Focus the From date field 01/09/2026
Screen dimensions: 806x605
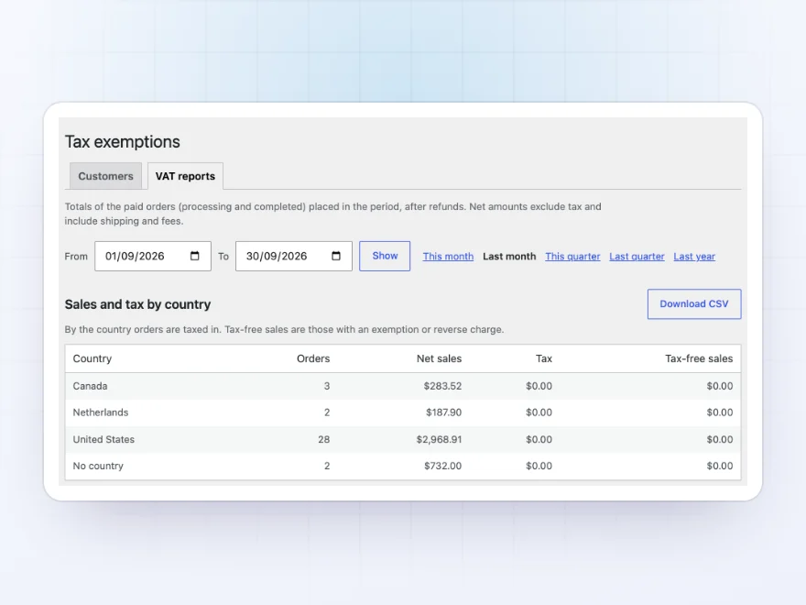point(153,256)
